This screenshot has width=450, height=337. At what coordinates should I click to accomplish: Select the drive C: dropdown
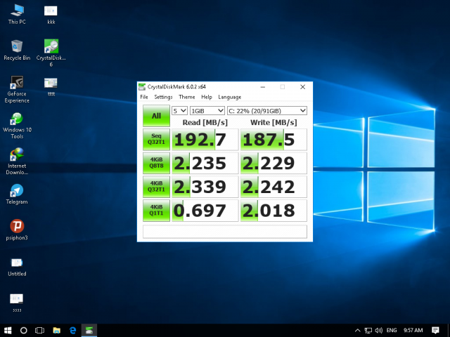pyautogui.click(x=267, y=111)
